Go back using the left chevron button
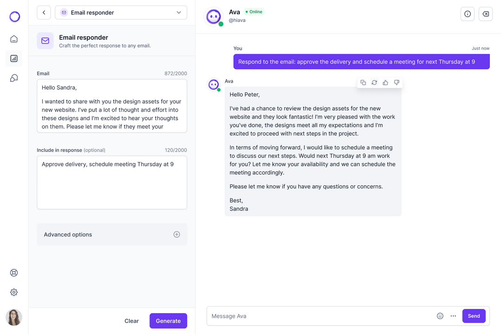This screenshot has width=501, height=334. coord(44,13)
